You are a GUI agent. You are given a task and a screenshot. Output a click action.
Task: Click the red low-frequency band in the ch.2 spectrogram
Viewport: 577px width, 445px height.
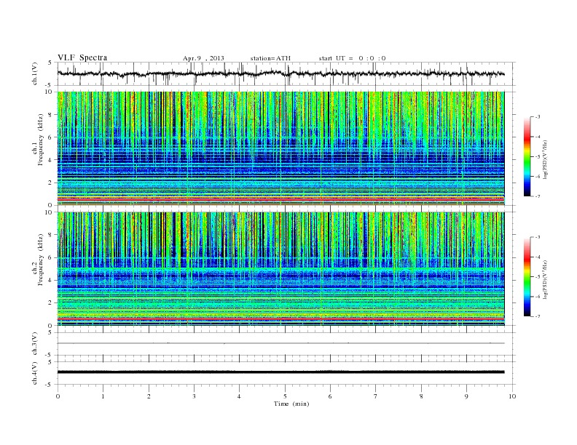coord(280,319)
